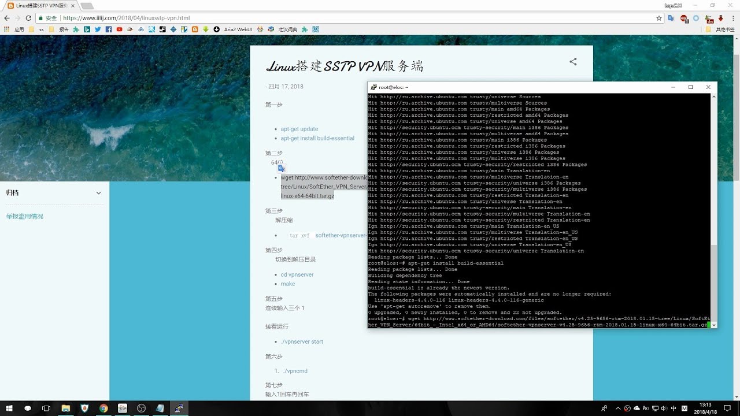Open the Apps shortcut in bookmarks bar
This screenshot has width=740, height=416.
(14, 29)
